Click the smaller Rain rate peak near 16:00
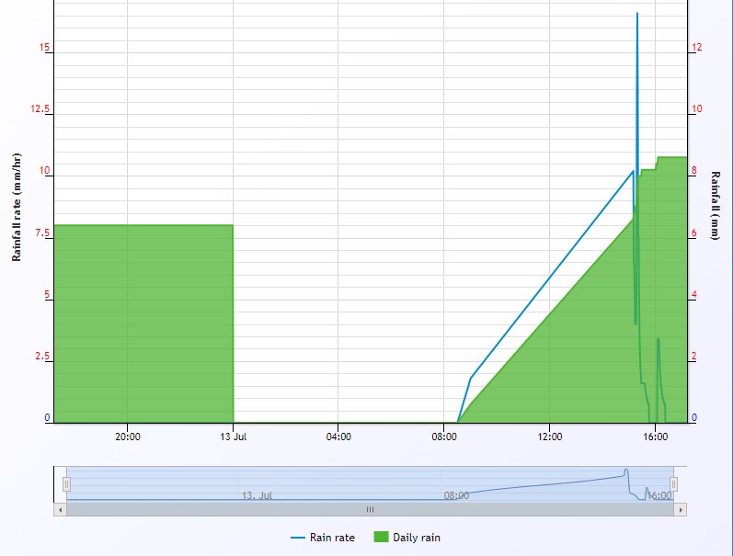Viewport: 733px width, 556px height. coord(658,339)
